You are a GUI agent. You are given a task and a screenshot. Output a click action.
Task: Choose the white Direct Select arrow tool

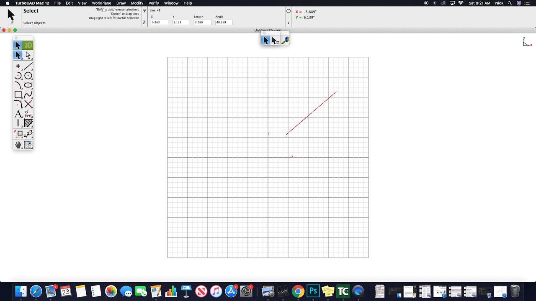click(28, 55)
